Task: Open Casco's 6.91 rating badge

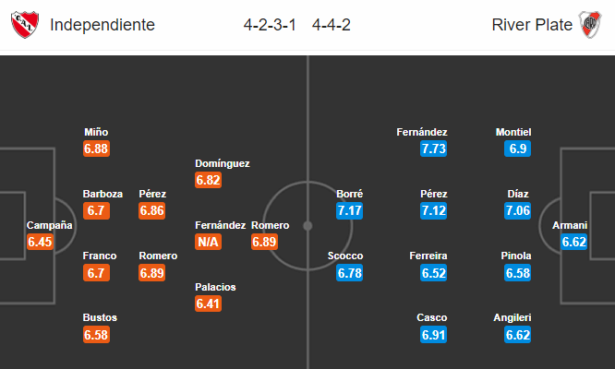Action: 433,335
